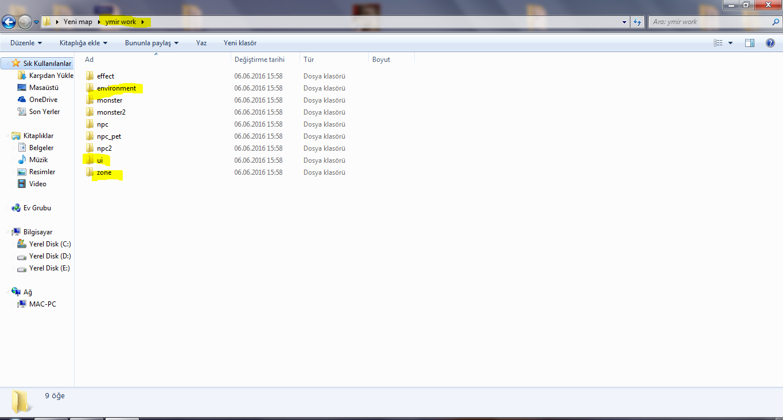The height and width of the screenshot is (420, 783).
Task: Expand the Bununla paylaş dropdown
Action: tap(152, 43)
